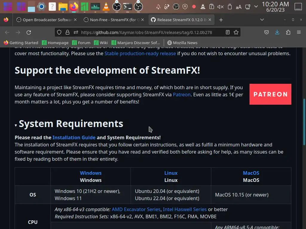The width and height of the screenshot is (306, 229).
Task: Follow the Stable production-ready release link
Action: (140, 54)
